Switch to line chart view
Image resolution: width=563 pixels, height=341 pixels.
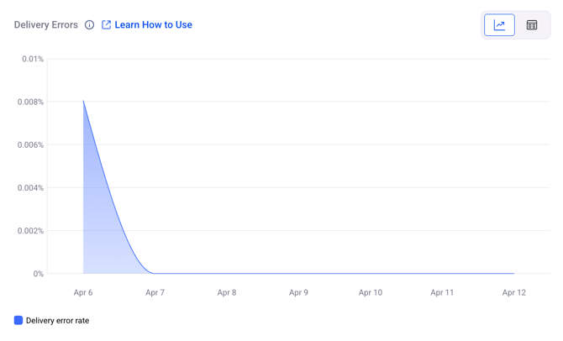499,25
